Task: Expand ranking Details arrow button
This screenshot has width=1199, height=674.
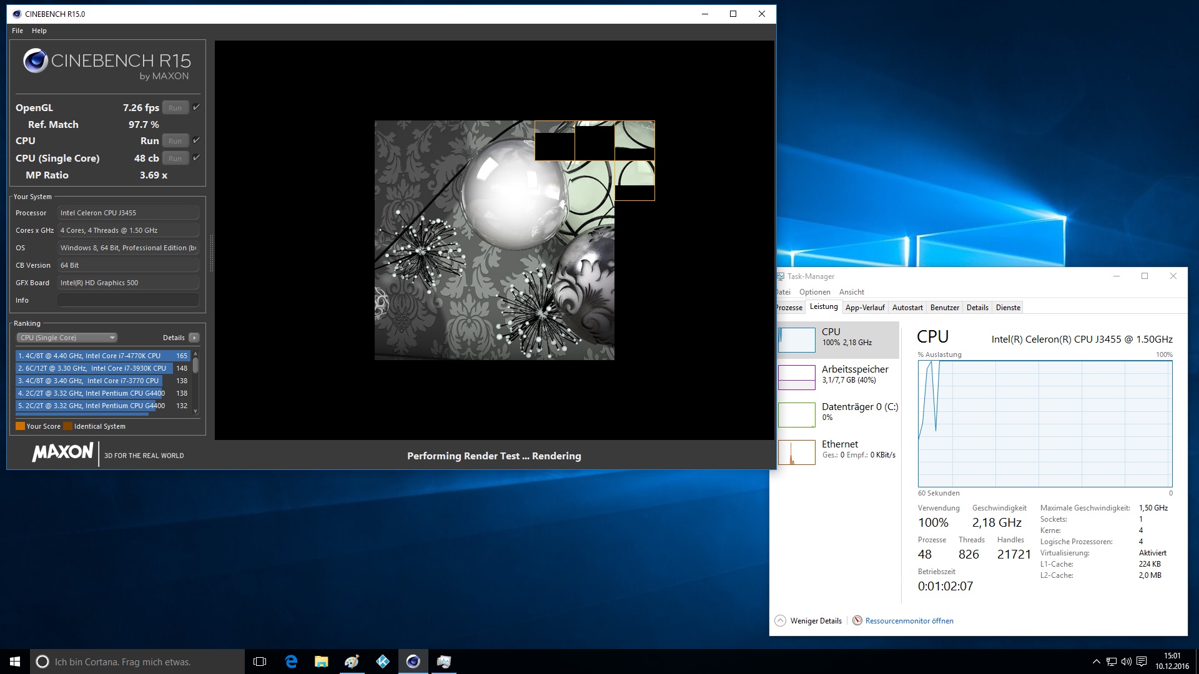Action: pyautogui.click(x=194, y=338)
